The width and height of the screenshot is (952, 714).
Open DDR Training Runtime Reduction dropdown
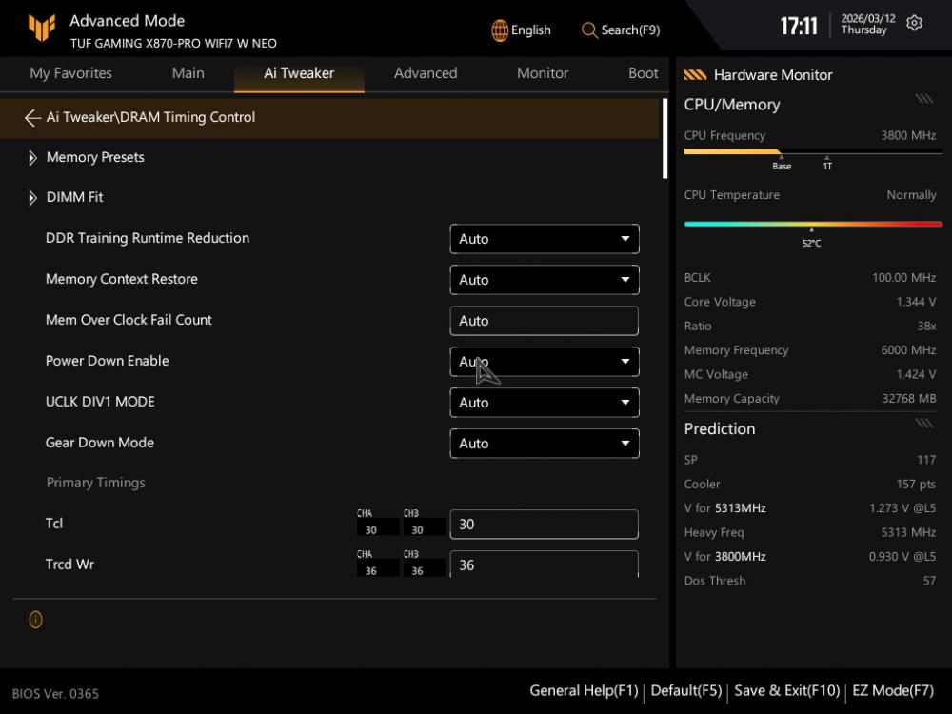[x=544, y=239]
